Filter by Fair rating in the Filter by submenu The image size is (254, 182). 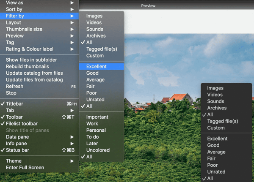[102, 87]
